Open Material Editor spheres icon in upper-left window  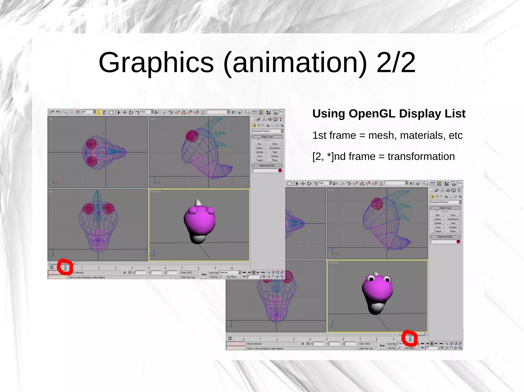(268, 113)
